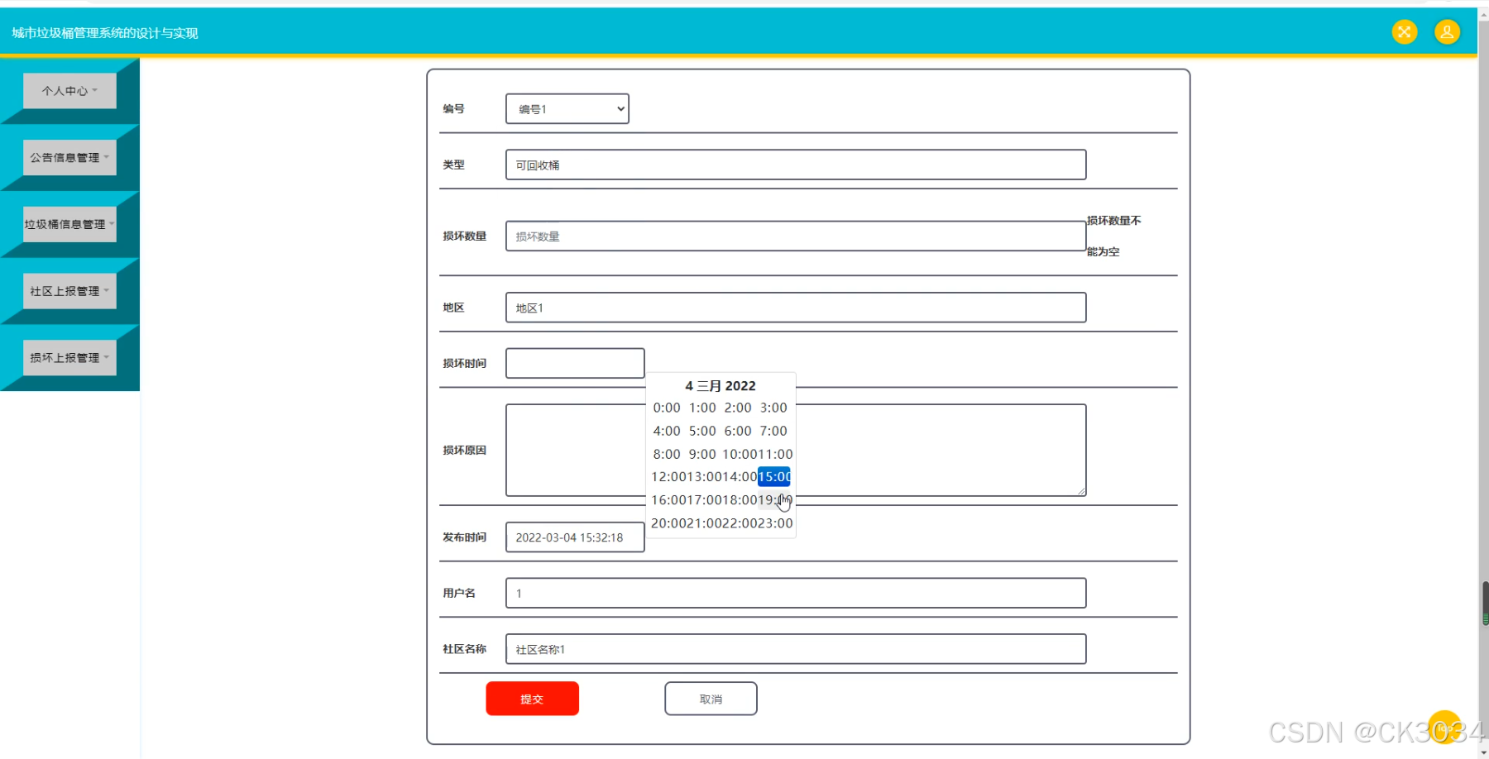Select 0:00 in time picker

[x=667, y=408]
